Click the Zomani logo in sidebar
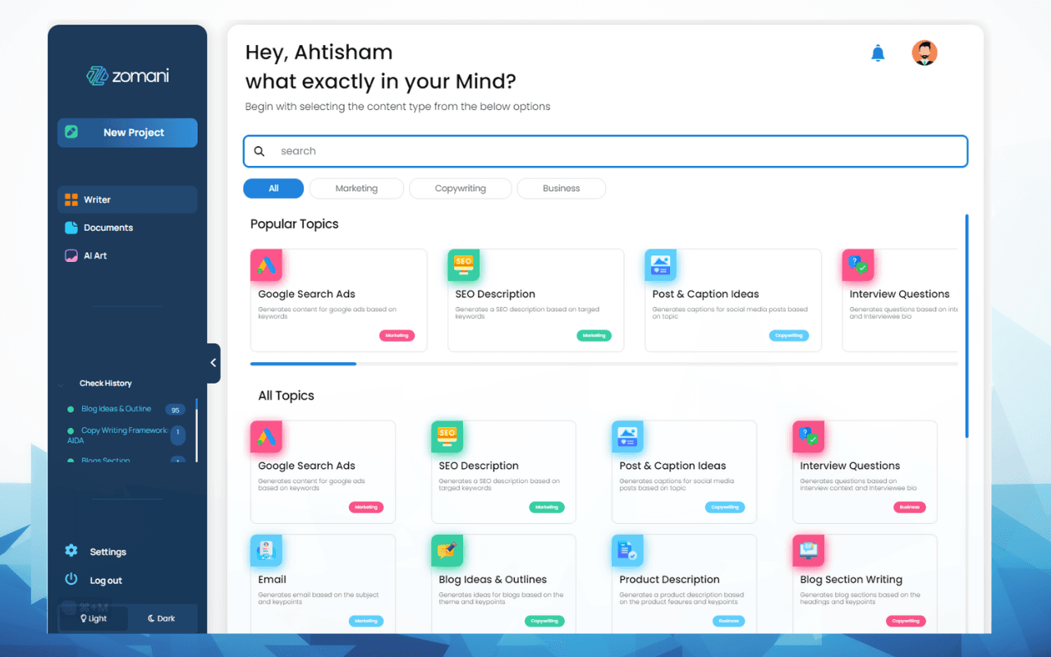Image resolution: width=1051 pixels, height=657 pixels. [127, 76]
